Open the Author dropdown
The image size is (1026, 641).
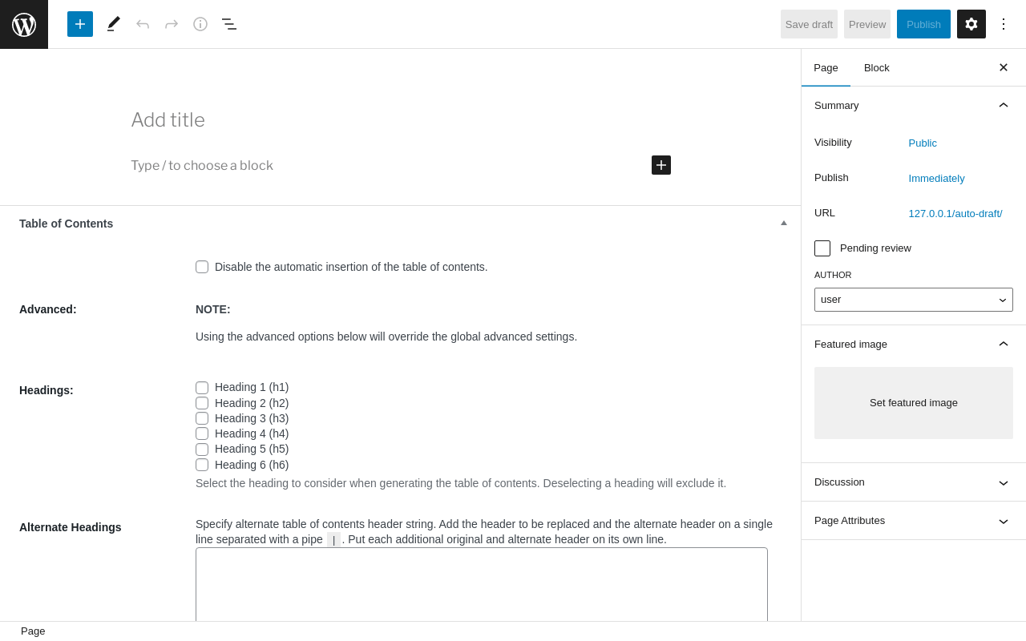click(914, 300)
